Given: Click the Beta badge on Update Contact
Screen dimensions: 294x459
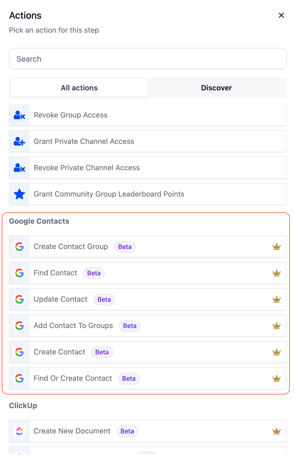Looking at the screenshot, I should (104, 300).
